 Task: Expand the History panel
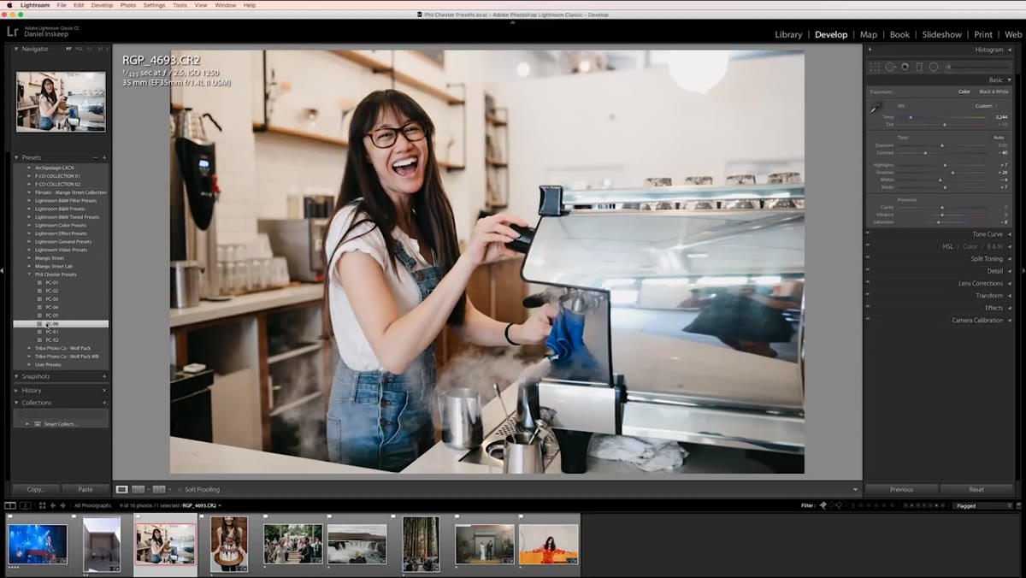pos(16,390)
